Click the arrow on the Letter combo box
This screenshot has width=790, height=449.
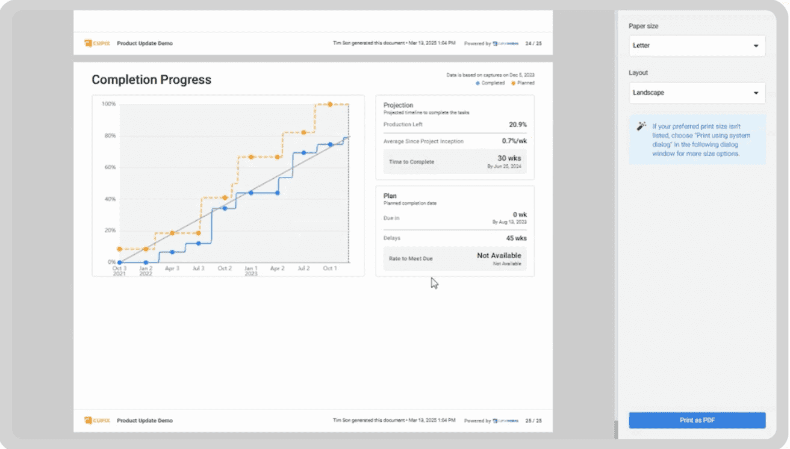tap(756, 46)
